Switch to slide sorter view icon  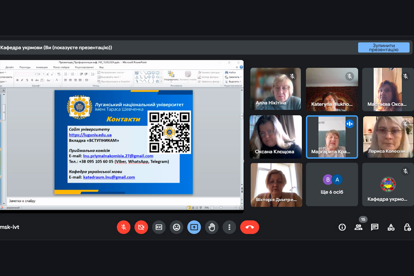(x=193, y=208)
